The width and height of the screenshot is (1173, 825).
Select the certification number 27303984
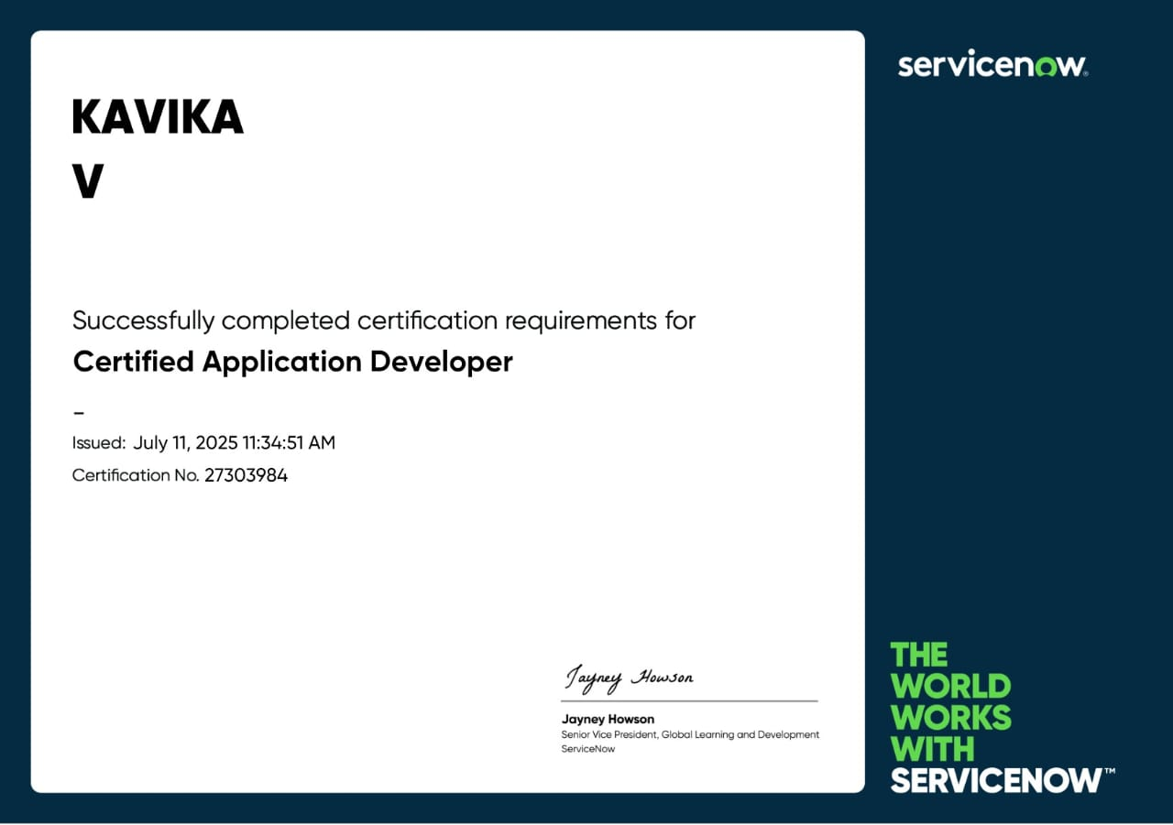tap(246, 475)
